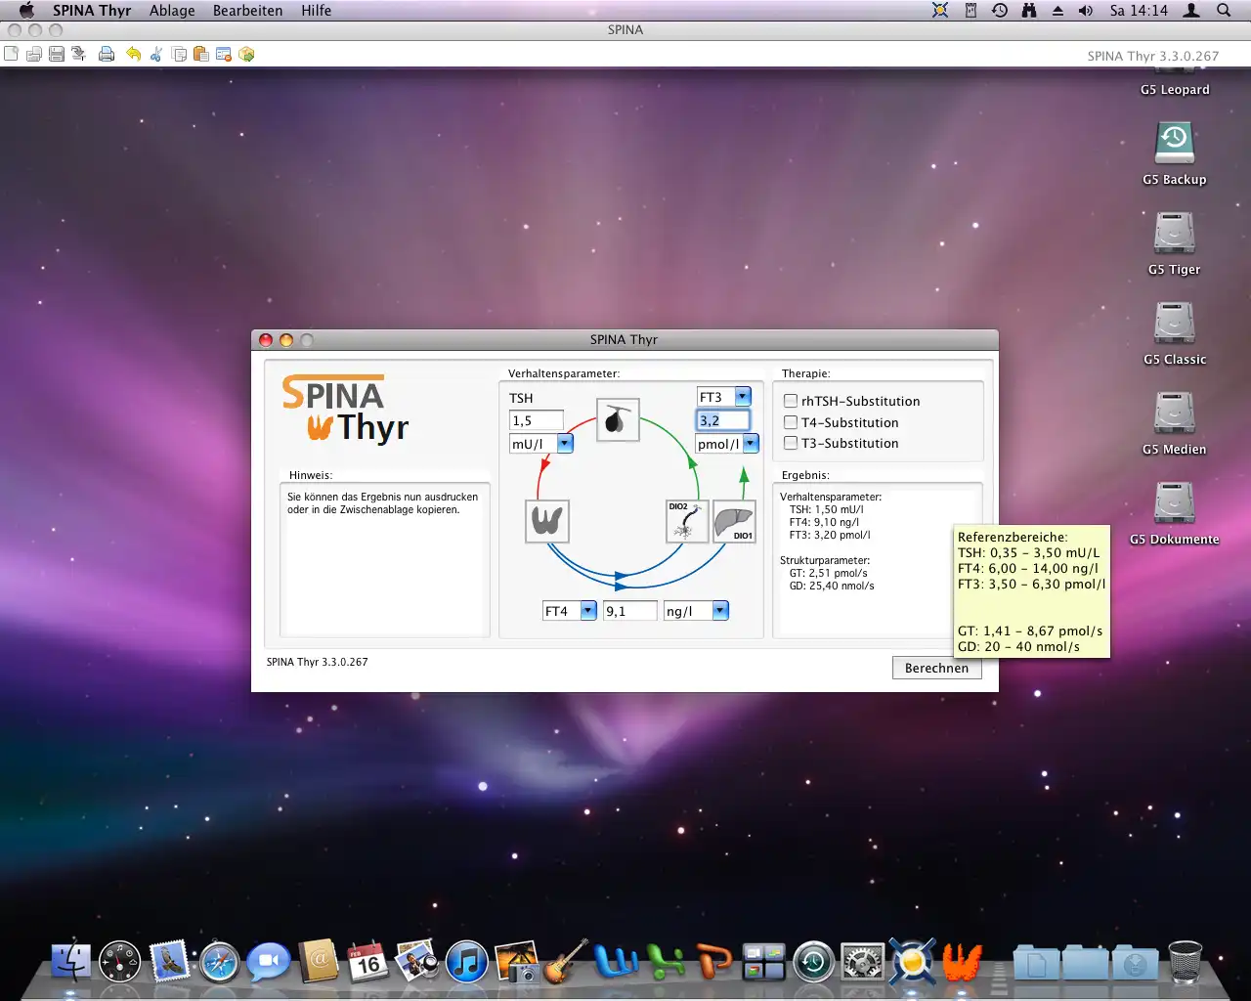Open the Apple menu
This screenshot has height=1001, width=1251.
[26, 11]
